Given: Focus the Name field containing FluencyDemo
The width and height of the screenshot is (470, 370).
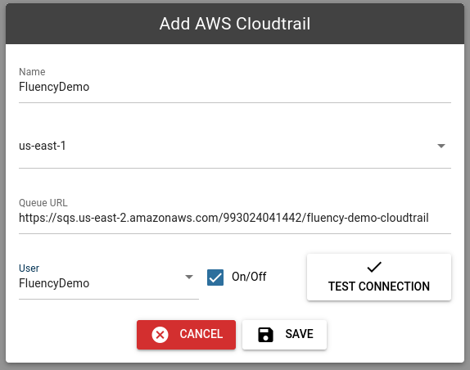Looking at the screenshot, I should point(235,87).
